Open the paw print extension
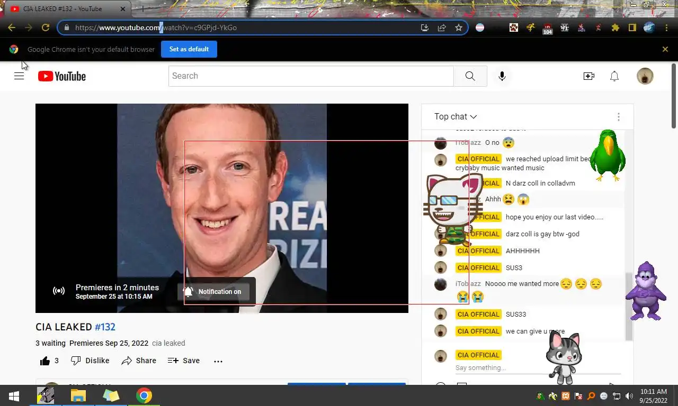Screen dimensions: 678x406 pos(514,27)
